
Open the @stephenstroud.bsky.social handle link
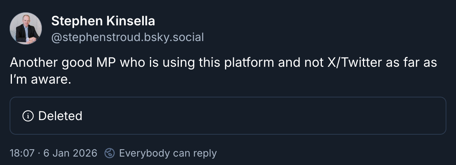click(127, 37)
